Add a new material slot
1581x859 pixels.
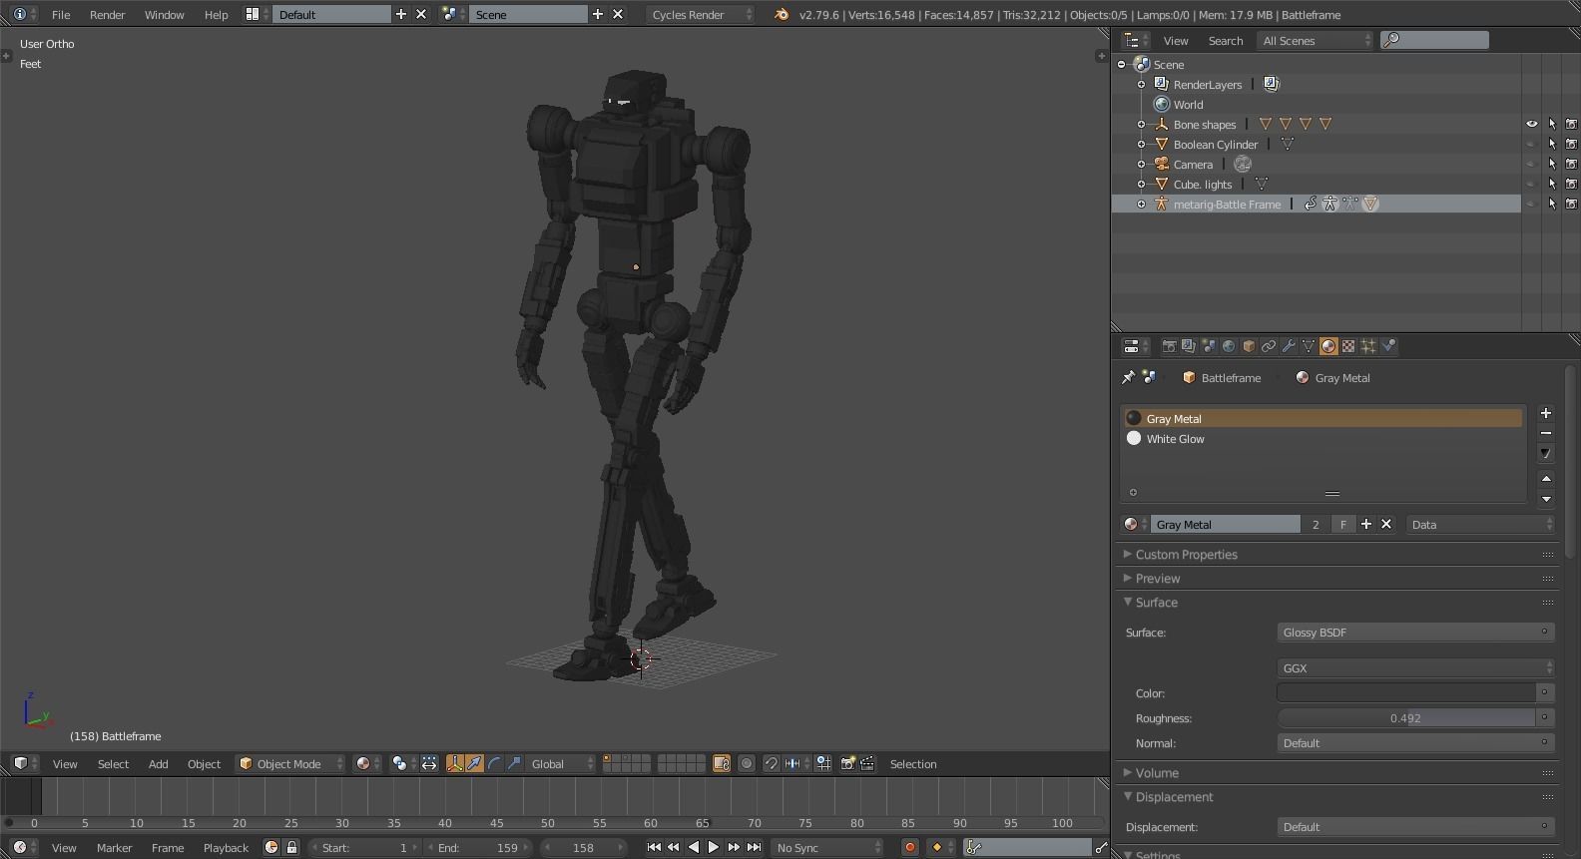tap(1546, 413)
